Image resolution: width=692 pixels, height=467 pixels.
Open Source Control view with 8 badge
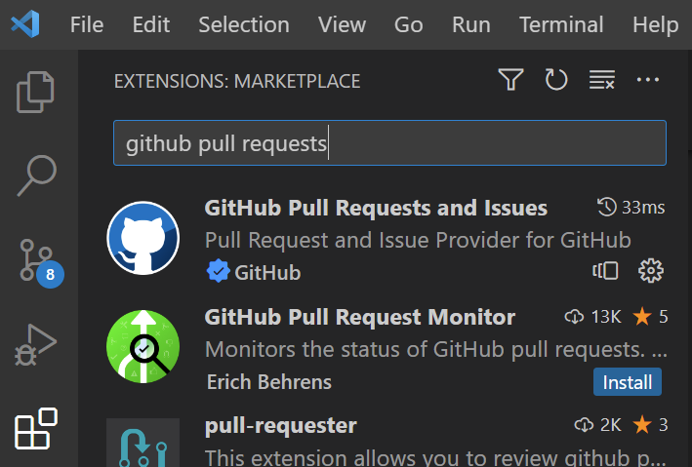coord(40,261)
